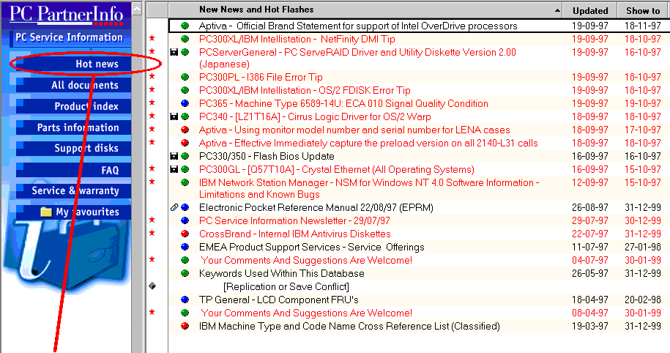Screen dimensions: 670x353
Task: Click diskette icon beside PC330/350 Flash Bios Update
Action: [174, 157]
